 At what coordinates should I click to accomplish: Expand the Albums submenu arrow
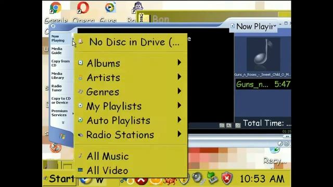(x=180, y=62)
